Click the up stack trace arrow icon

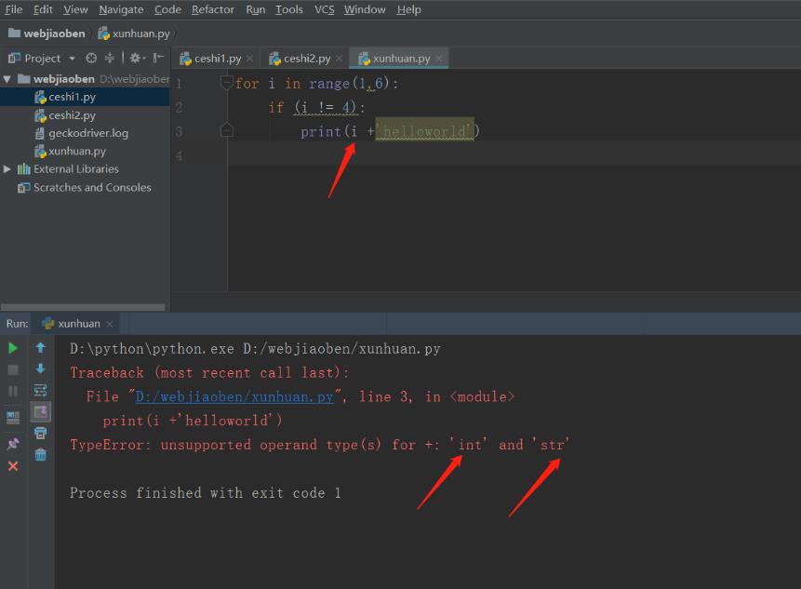pyautogui.click(x=39, y=347)
